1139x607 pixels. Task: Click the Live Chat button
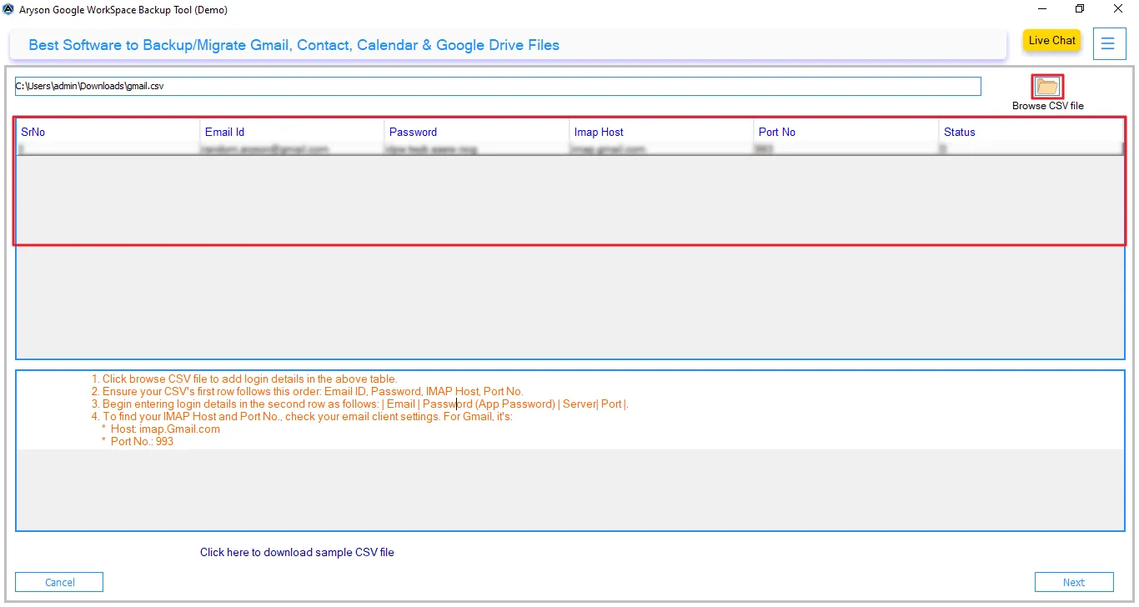coord(1051,40)
